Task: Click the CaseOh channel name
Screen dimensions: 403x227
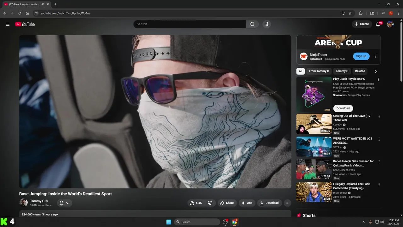Action: pyautogui.click(x=338, y=125)
